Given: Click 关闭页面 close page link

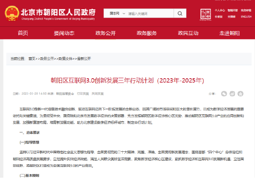Looking at the screenshot, I should [97, 93].
